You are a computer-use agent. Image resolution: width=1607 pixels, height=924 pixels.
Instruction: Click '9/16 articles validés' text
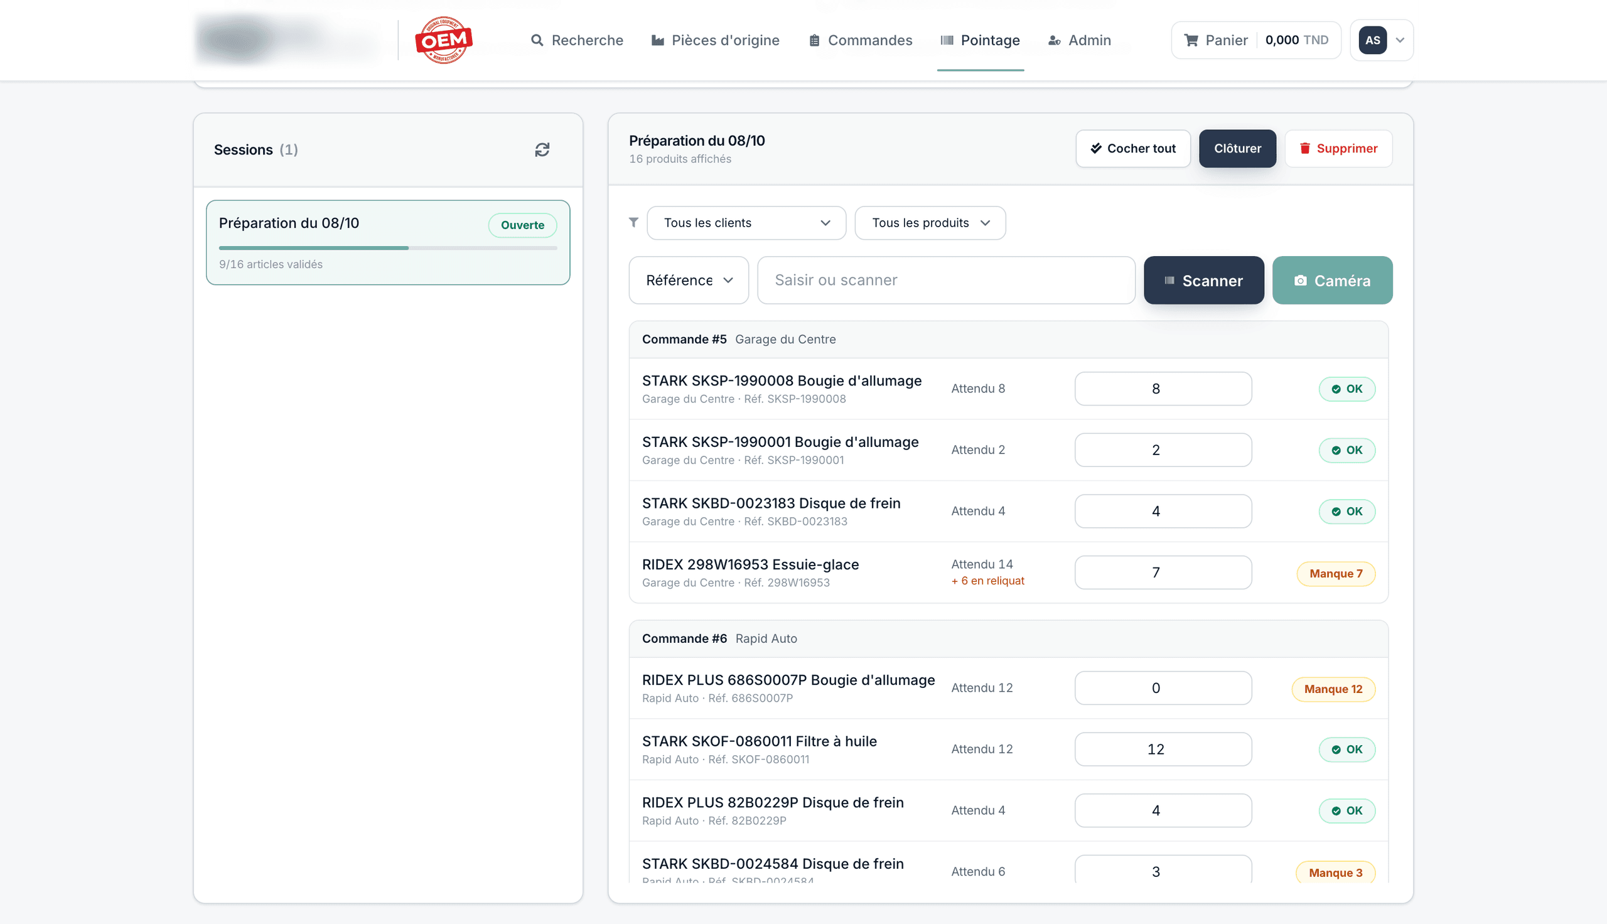[x=271, y=264]
